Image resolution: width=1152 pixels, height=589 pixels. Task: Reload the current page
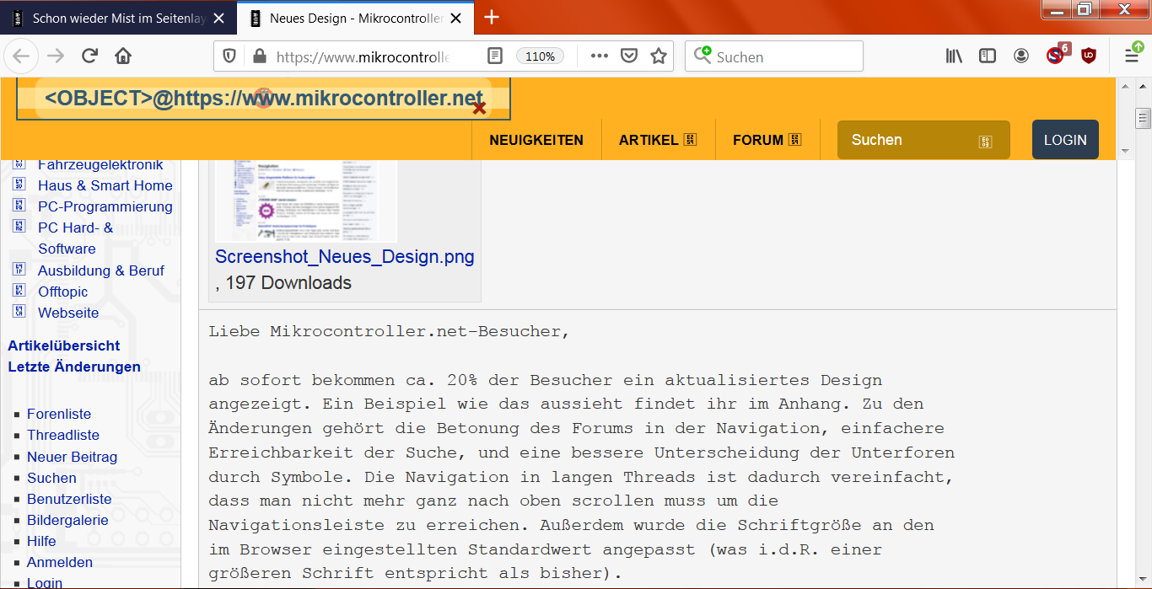click(x=89, y=56)
